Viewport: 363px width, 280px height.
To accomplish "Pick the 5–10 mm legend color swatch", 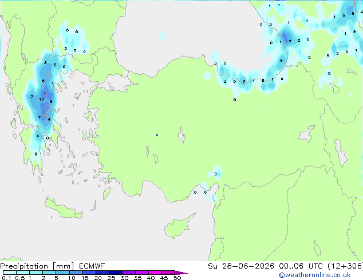I will coord(62,273).
